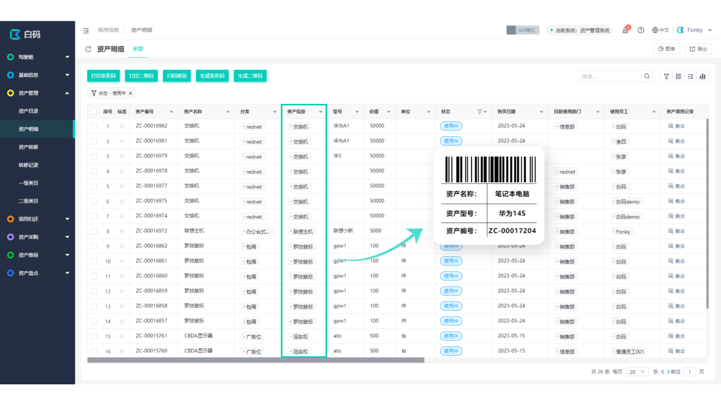Check the checkbox for row 6 ZC-00016975

pos(94,202)
